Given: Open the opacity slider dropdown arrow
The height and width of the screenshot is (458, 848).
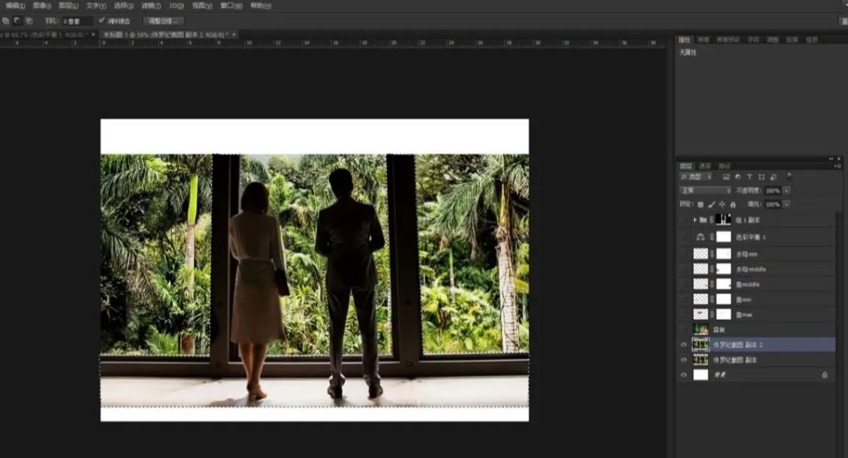Looking at the screenshot, I should tap(786, 191).
